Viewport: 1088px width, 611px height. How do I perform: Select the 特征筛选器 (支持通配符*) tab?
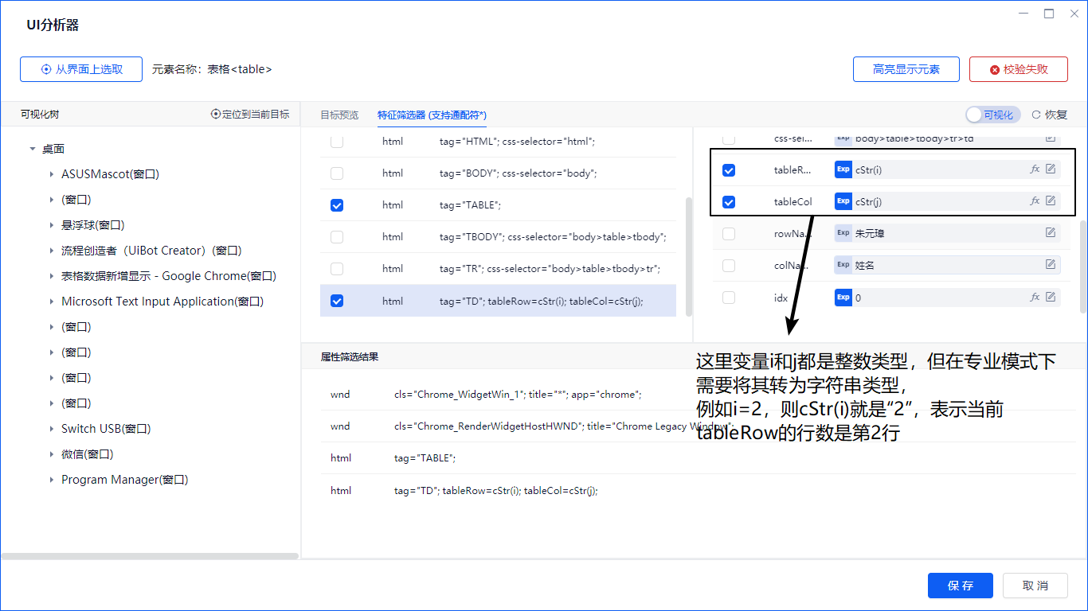pyautogui.click(x=432, y=115)
